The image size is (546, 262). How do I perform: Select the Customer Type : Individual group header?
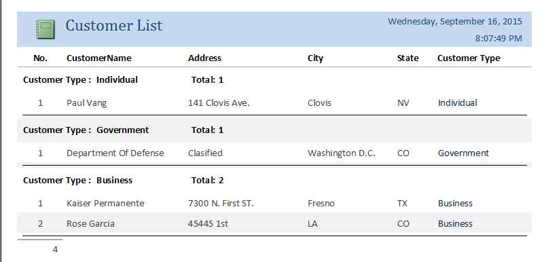(80, 80)
